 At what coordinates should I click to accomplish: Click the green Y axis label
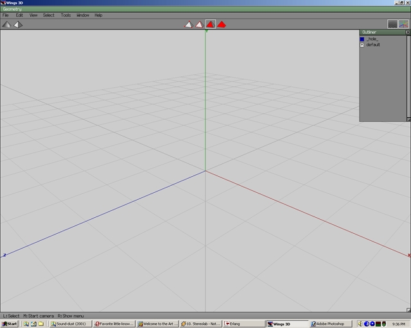coord(207,31)
